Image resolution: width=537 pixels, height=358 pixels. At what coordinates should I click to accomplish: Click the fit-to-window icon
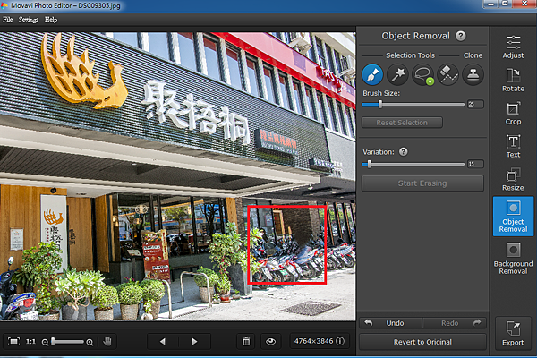pyautogui.click(x=13, y=342)
